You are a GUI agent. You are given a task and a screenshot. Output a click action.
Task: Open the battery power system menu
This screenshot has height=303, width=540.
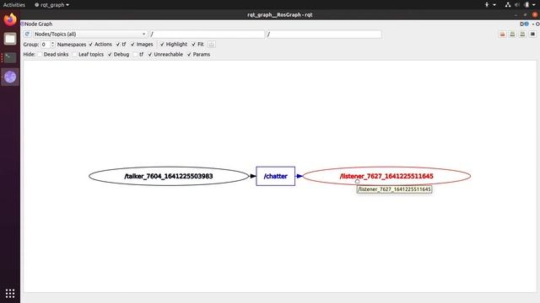tap(530, 5)
